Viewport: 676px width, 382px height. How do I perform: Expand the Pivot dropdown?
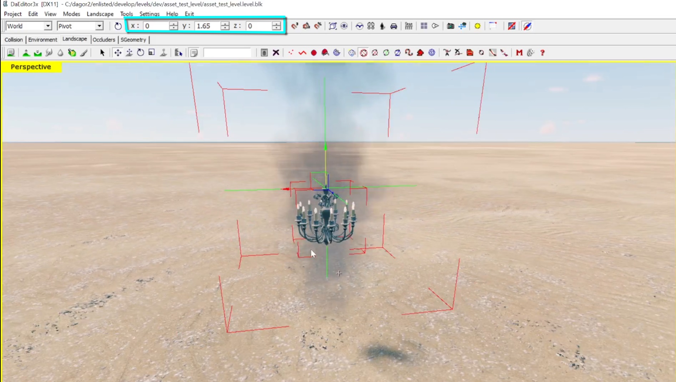point(99,26)
